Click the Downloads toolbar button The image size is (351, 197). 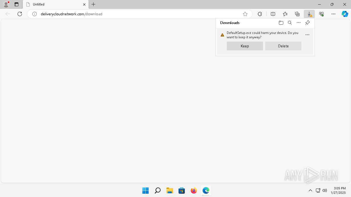(x=309, y=14)
